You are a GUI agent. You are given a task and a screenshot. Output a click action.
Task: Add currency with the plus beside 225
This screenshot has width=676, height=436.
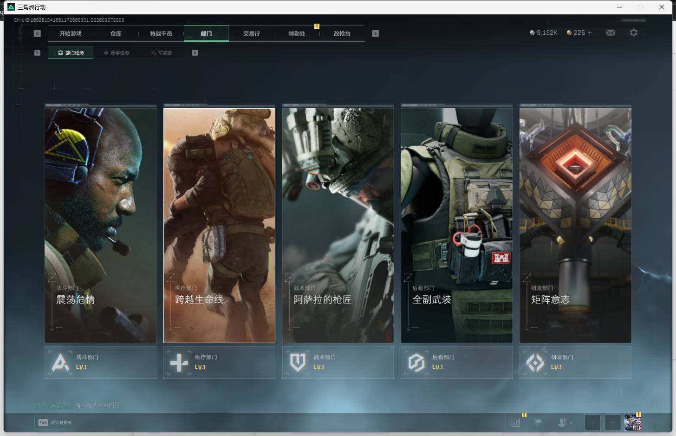pos(590,33)
